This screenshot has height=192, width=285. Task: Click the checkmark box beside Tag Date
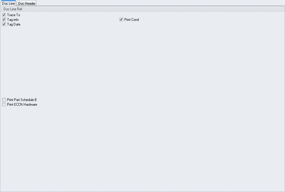pos(4,24)
